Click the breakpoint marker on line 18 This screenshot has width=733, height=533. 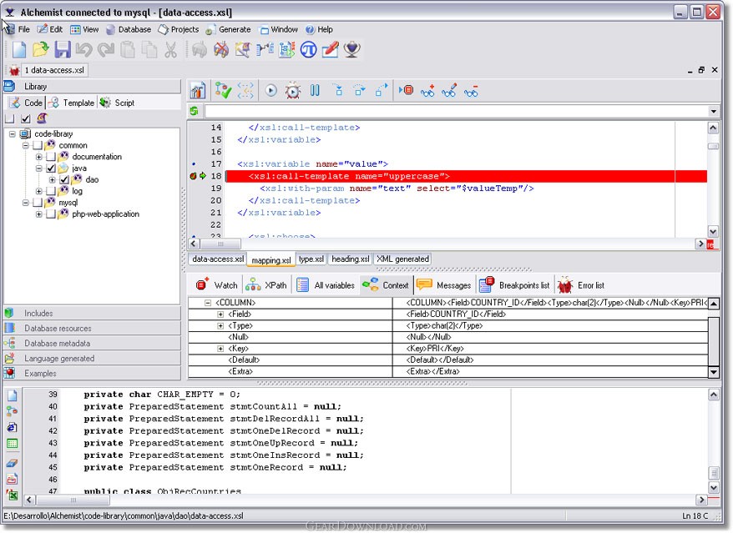193,176
